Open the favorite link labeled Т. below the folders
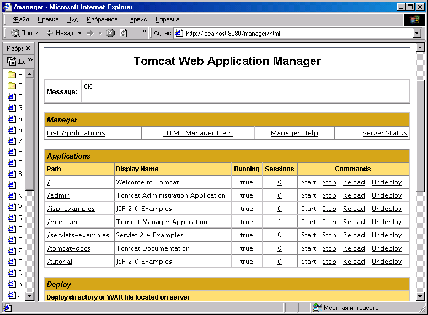Screen dimensions: 428x315 click(16, 97)
